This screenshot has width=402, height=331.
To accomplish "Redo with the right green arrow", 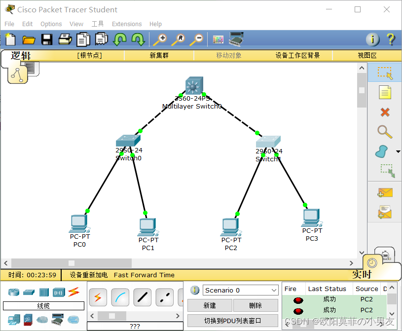I will click(138, 39).
